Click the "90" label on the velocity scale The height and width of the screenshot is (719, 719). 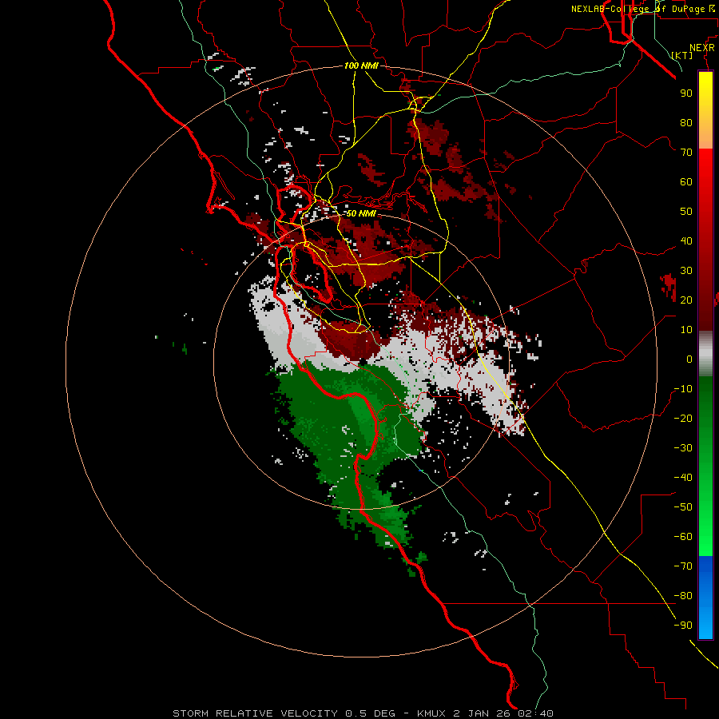[x=686, y=93]
